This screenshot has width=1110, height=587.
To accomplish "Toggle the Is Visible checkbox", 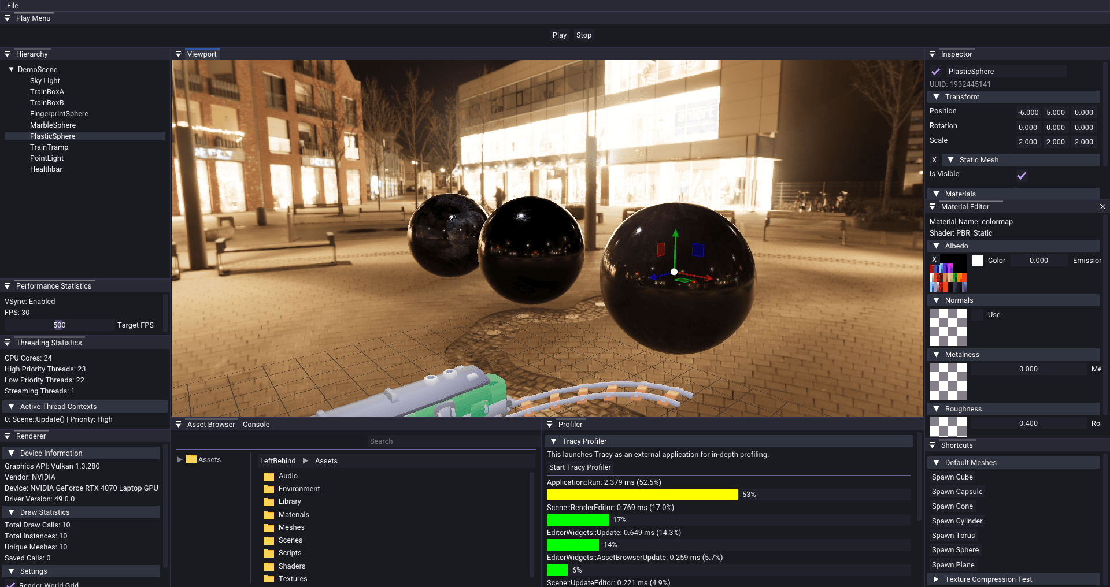I will [1022, 176].
